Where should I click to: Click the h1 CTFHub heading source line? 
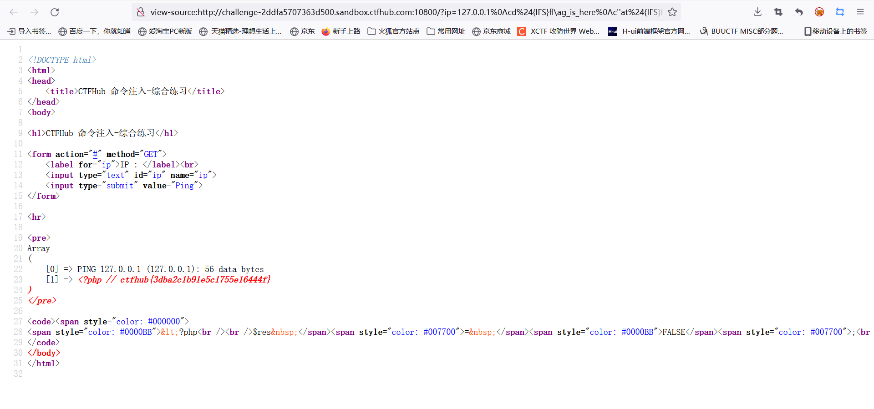[x=103, y=133]
